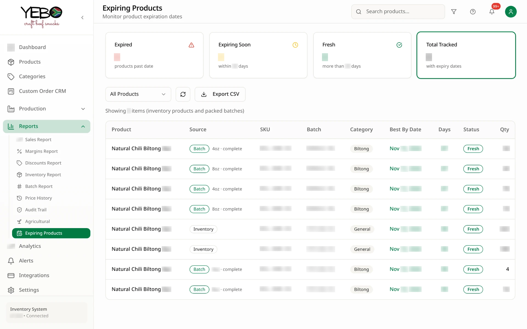Click the Products box icon in sidebar
The height and width of the screenshot is (329, 527).
(11, 62)
